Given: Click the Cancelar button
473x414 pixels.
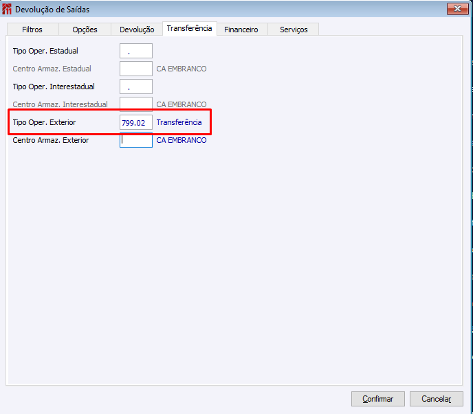Looking at the screenshot, I should coord(436,399).
